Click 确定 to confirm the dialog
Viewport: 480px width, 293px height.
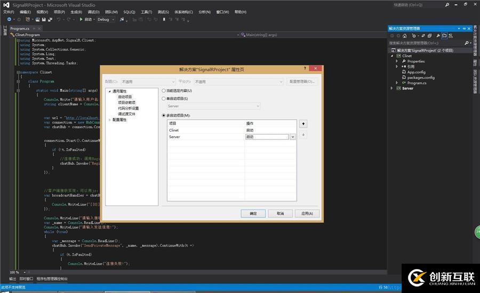coord(253,214)
